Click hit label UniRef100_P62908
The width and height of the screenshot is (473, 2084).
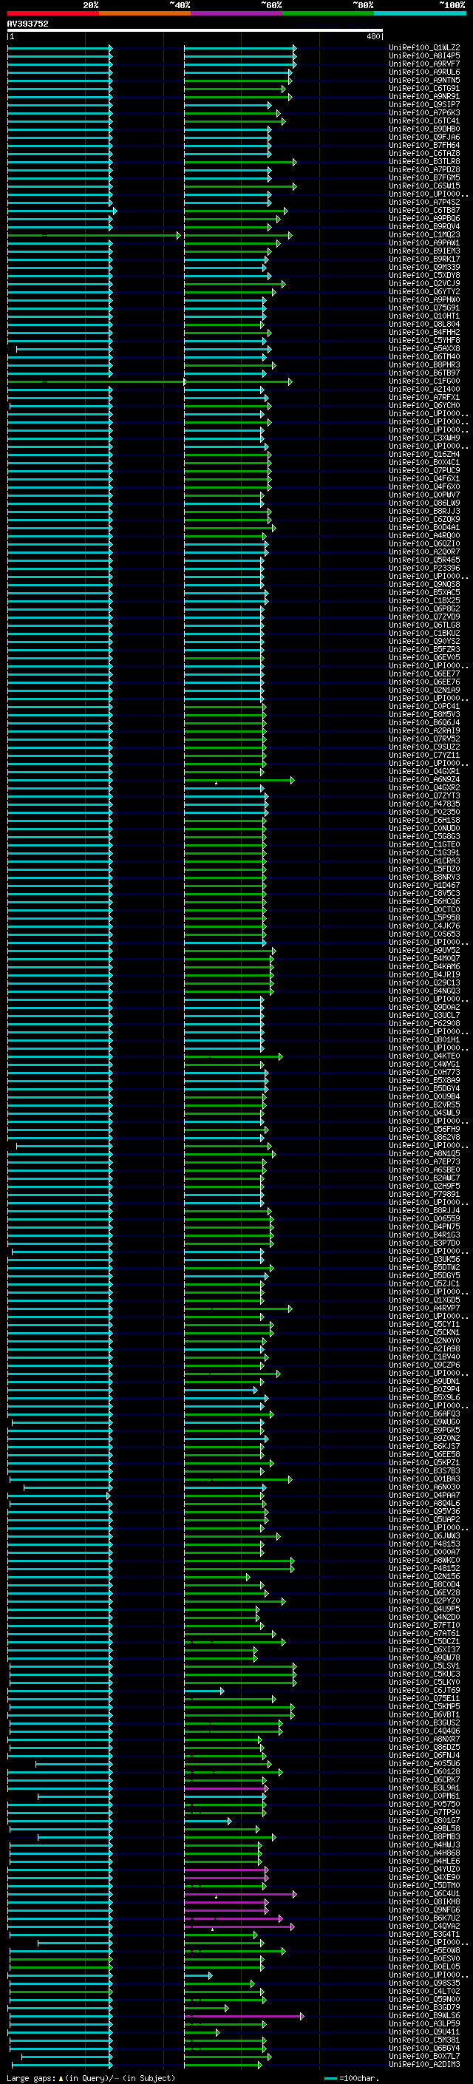click(x=424, y=1022)
